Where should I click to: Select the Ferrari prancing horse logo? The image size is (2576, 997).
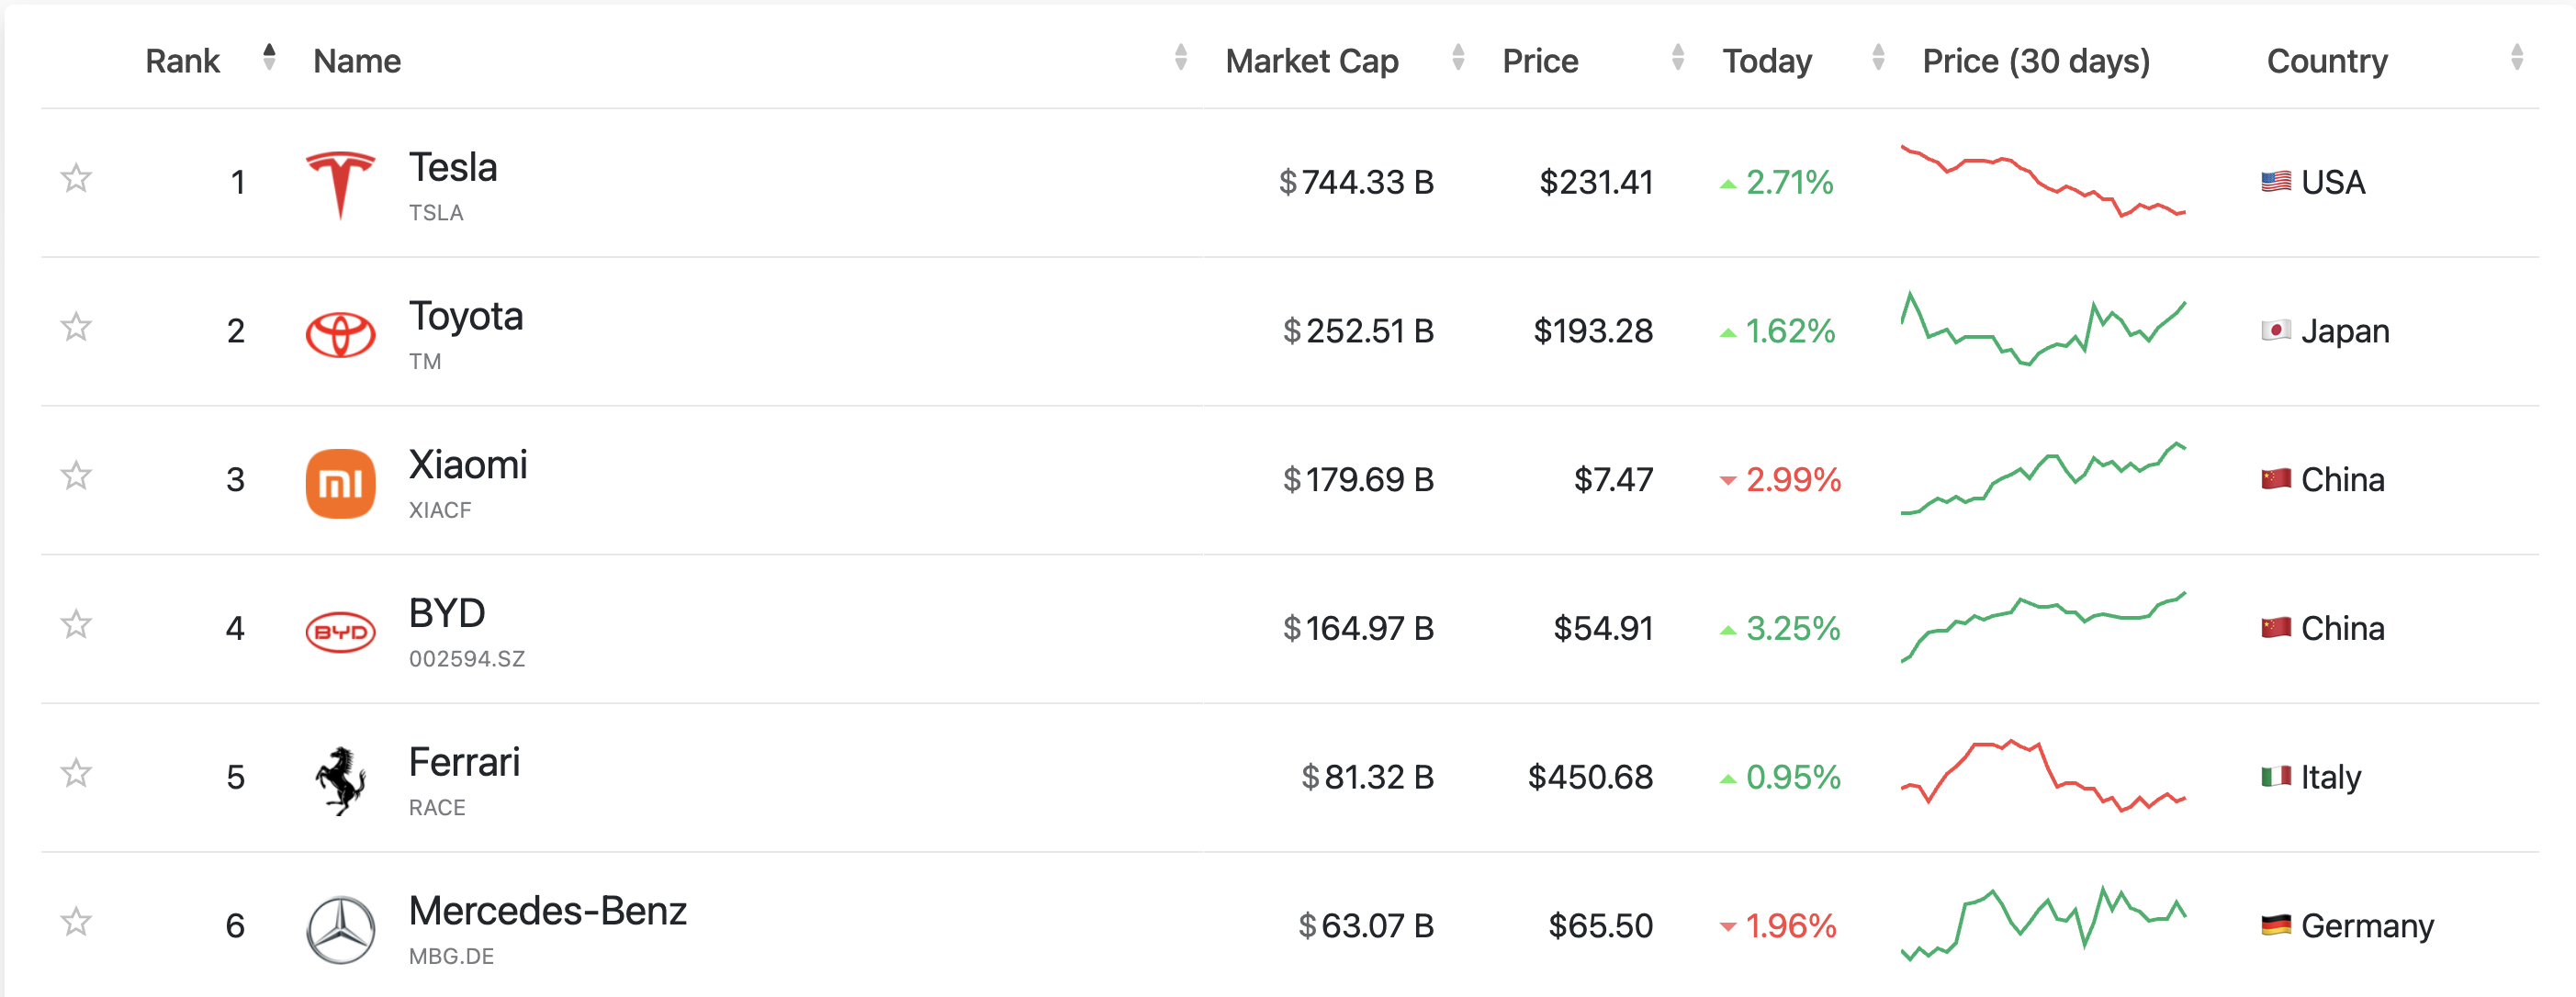[340, 781]
